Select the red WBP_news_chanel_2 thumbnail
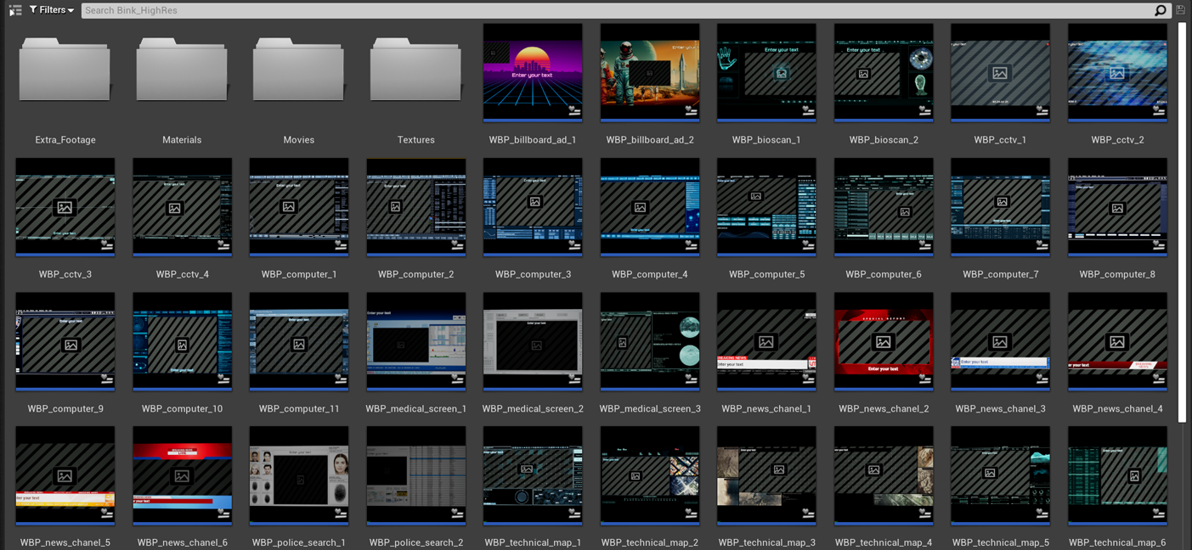Viewport: 1192px width, 550px height. click(x=884, y=341)
